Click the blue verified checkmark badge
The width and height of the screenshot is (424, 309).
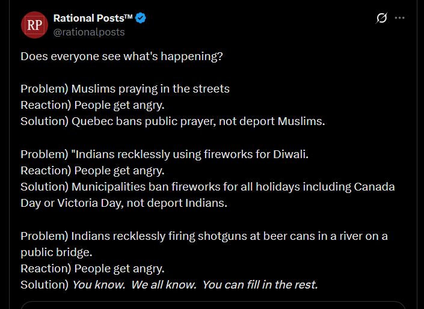pos(141,18)
